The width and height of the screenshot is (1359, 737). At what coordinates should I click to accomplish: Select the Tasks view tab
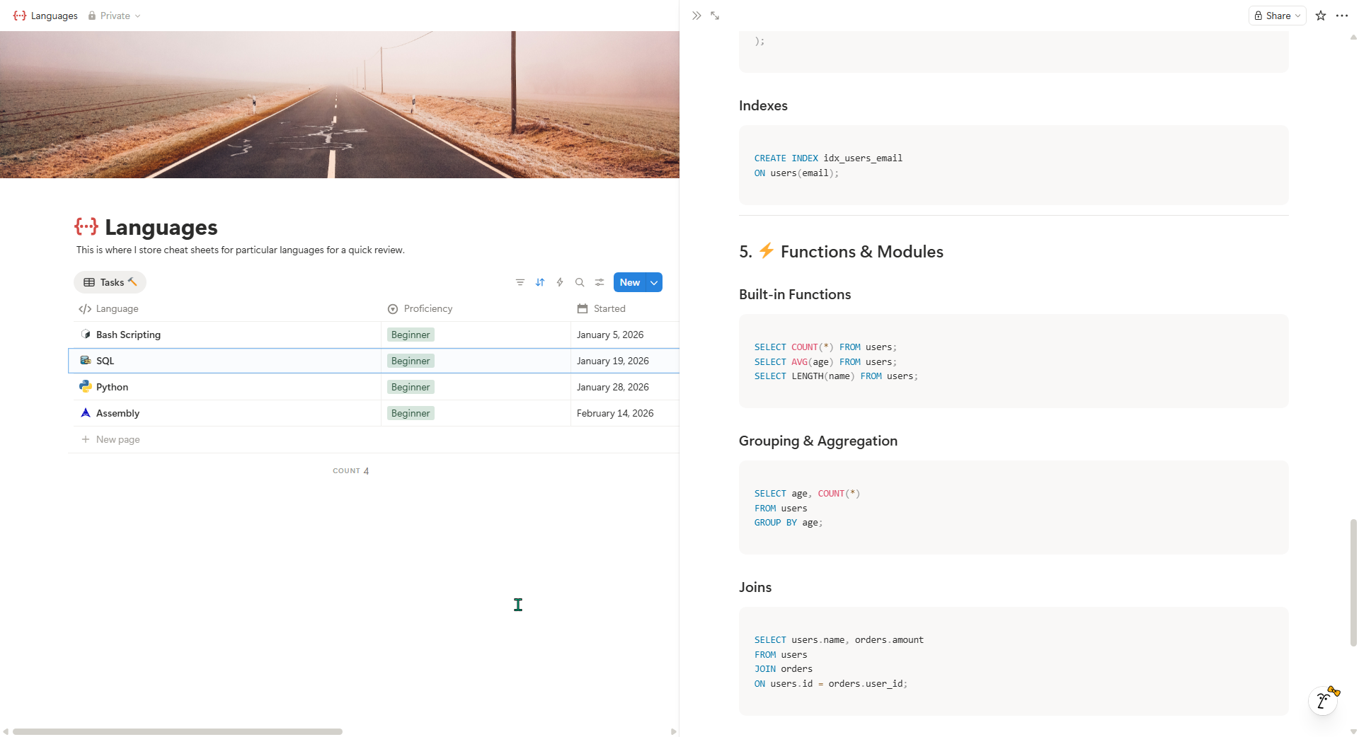click(110, 282)
